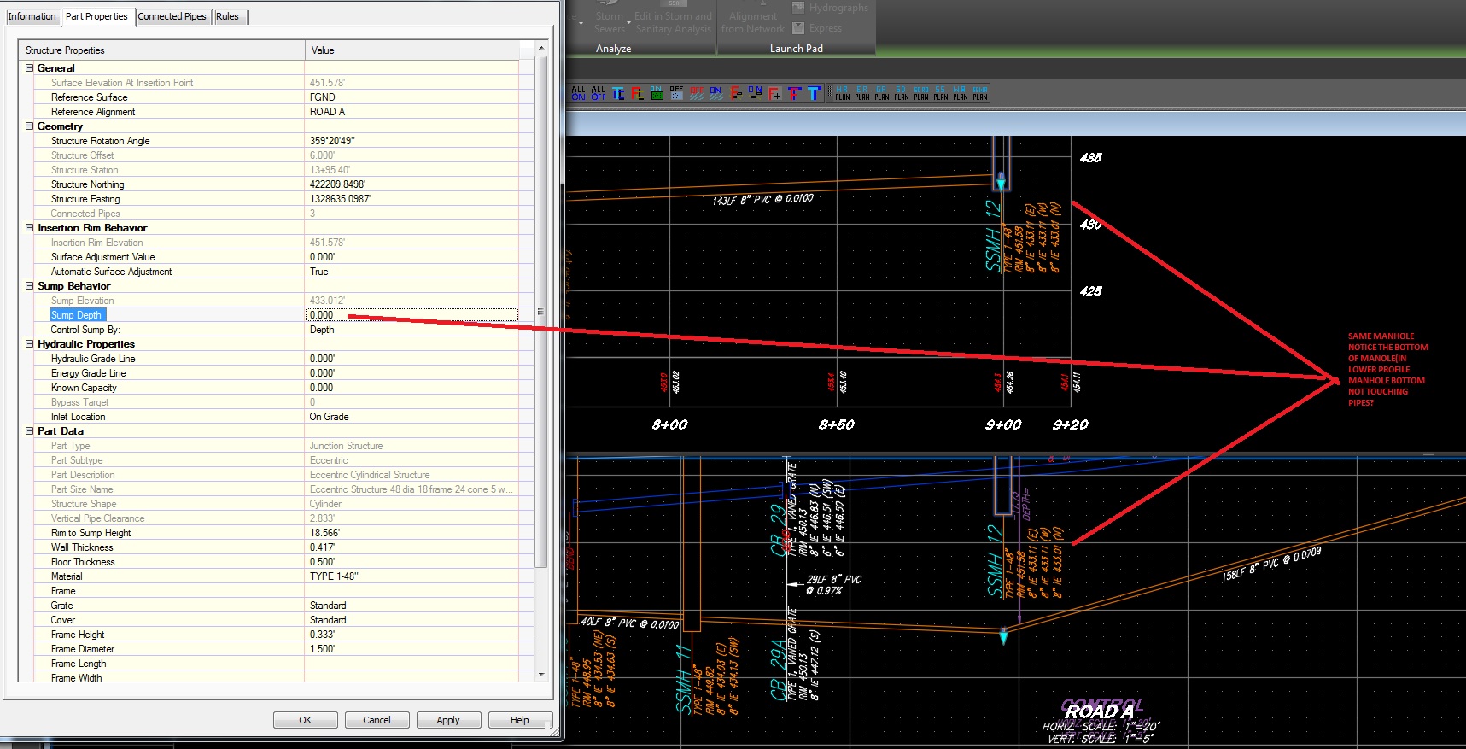This screenshot has width=1466, height=749.
Task: Collapse the Insertion Rim Behavior group
Action: tap(29, 228)
